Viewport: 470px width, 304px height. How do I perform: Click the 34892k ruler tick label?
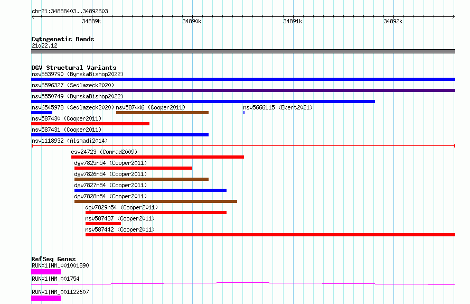pyautogui.click(x=393, y=21)
